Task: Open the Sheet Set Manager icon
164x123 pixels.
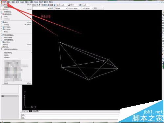Action: tap(48, 5)
